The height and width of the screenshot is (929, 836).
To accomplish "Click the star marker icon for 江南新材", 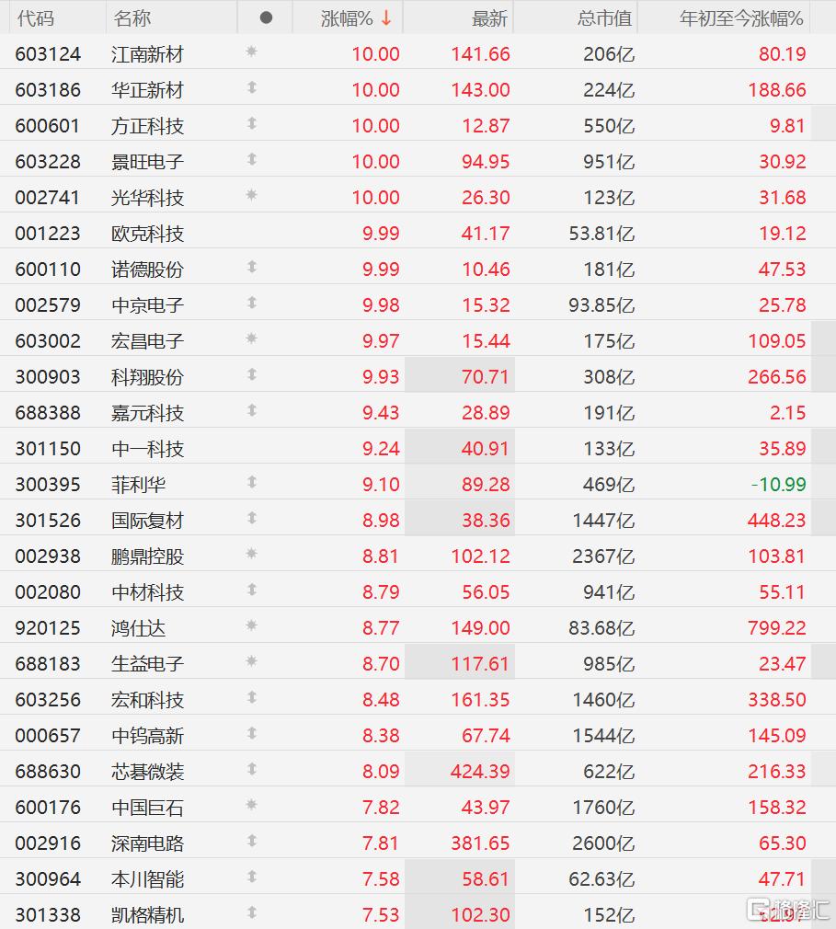I will pos(251,52).
